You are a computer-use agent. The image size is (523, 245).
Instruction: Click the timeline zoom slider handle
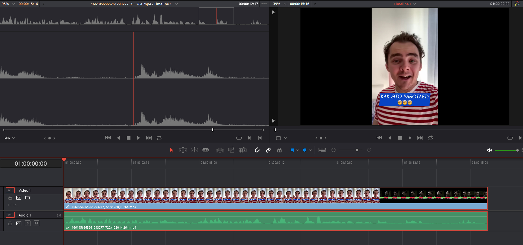pos(357,150)
